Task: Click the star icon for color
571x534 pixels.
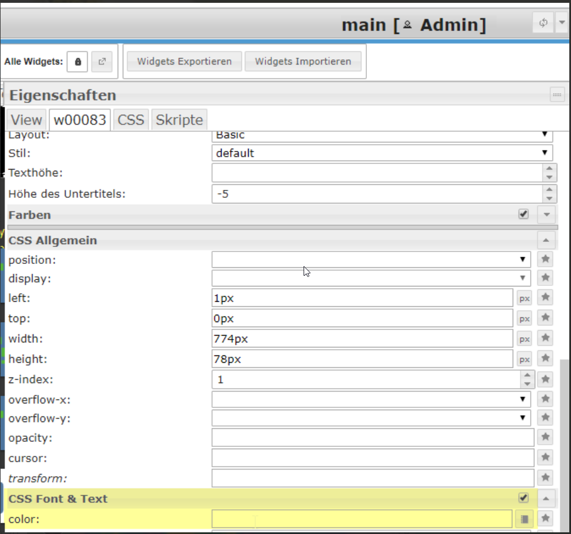Action: [x=545, y=518]
